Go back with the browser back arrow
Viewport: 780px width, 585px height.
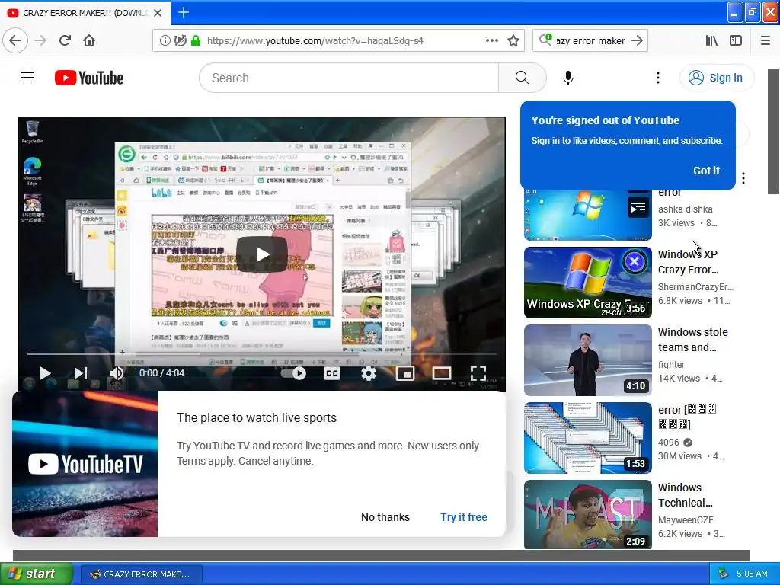(x=15, y=40)
